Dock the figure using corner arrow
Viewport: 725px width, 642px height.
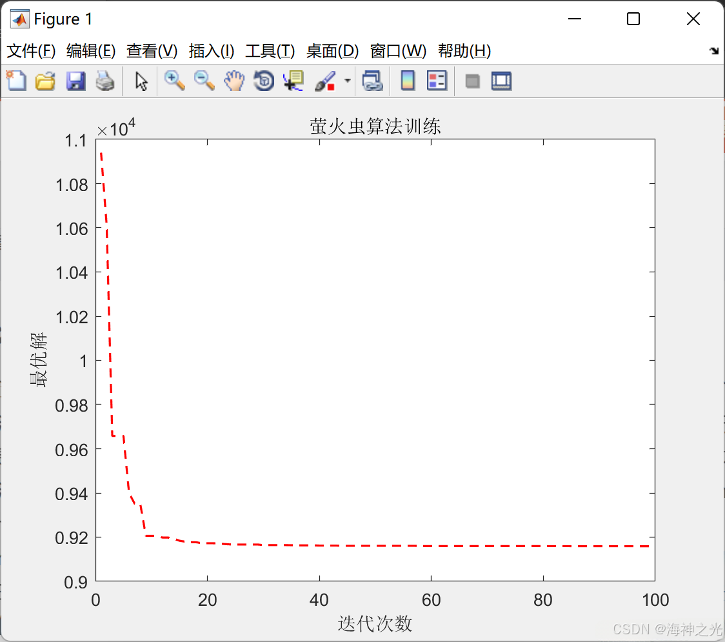click(x=714, y=51)
